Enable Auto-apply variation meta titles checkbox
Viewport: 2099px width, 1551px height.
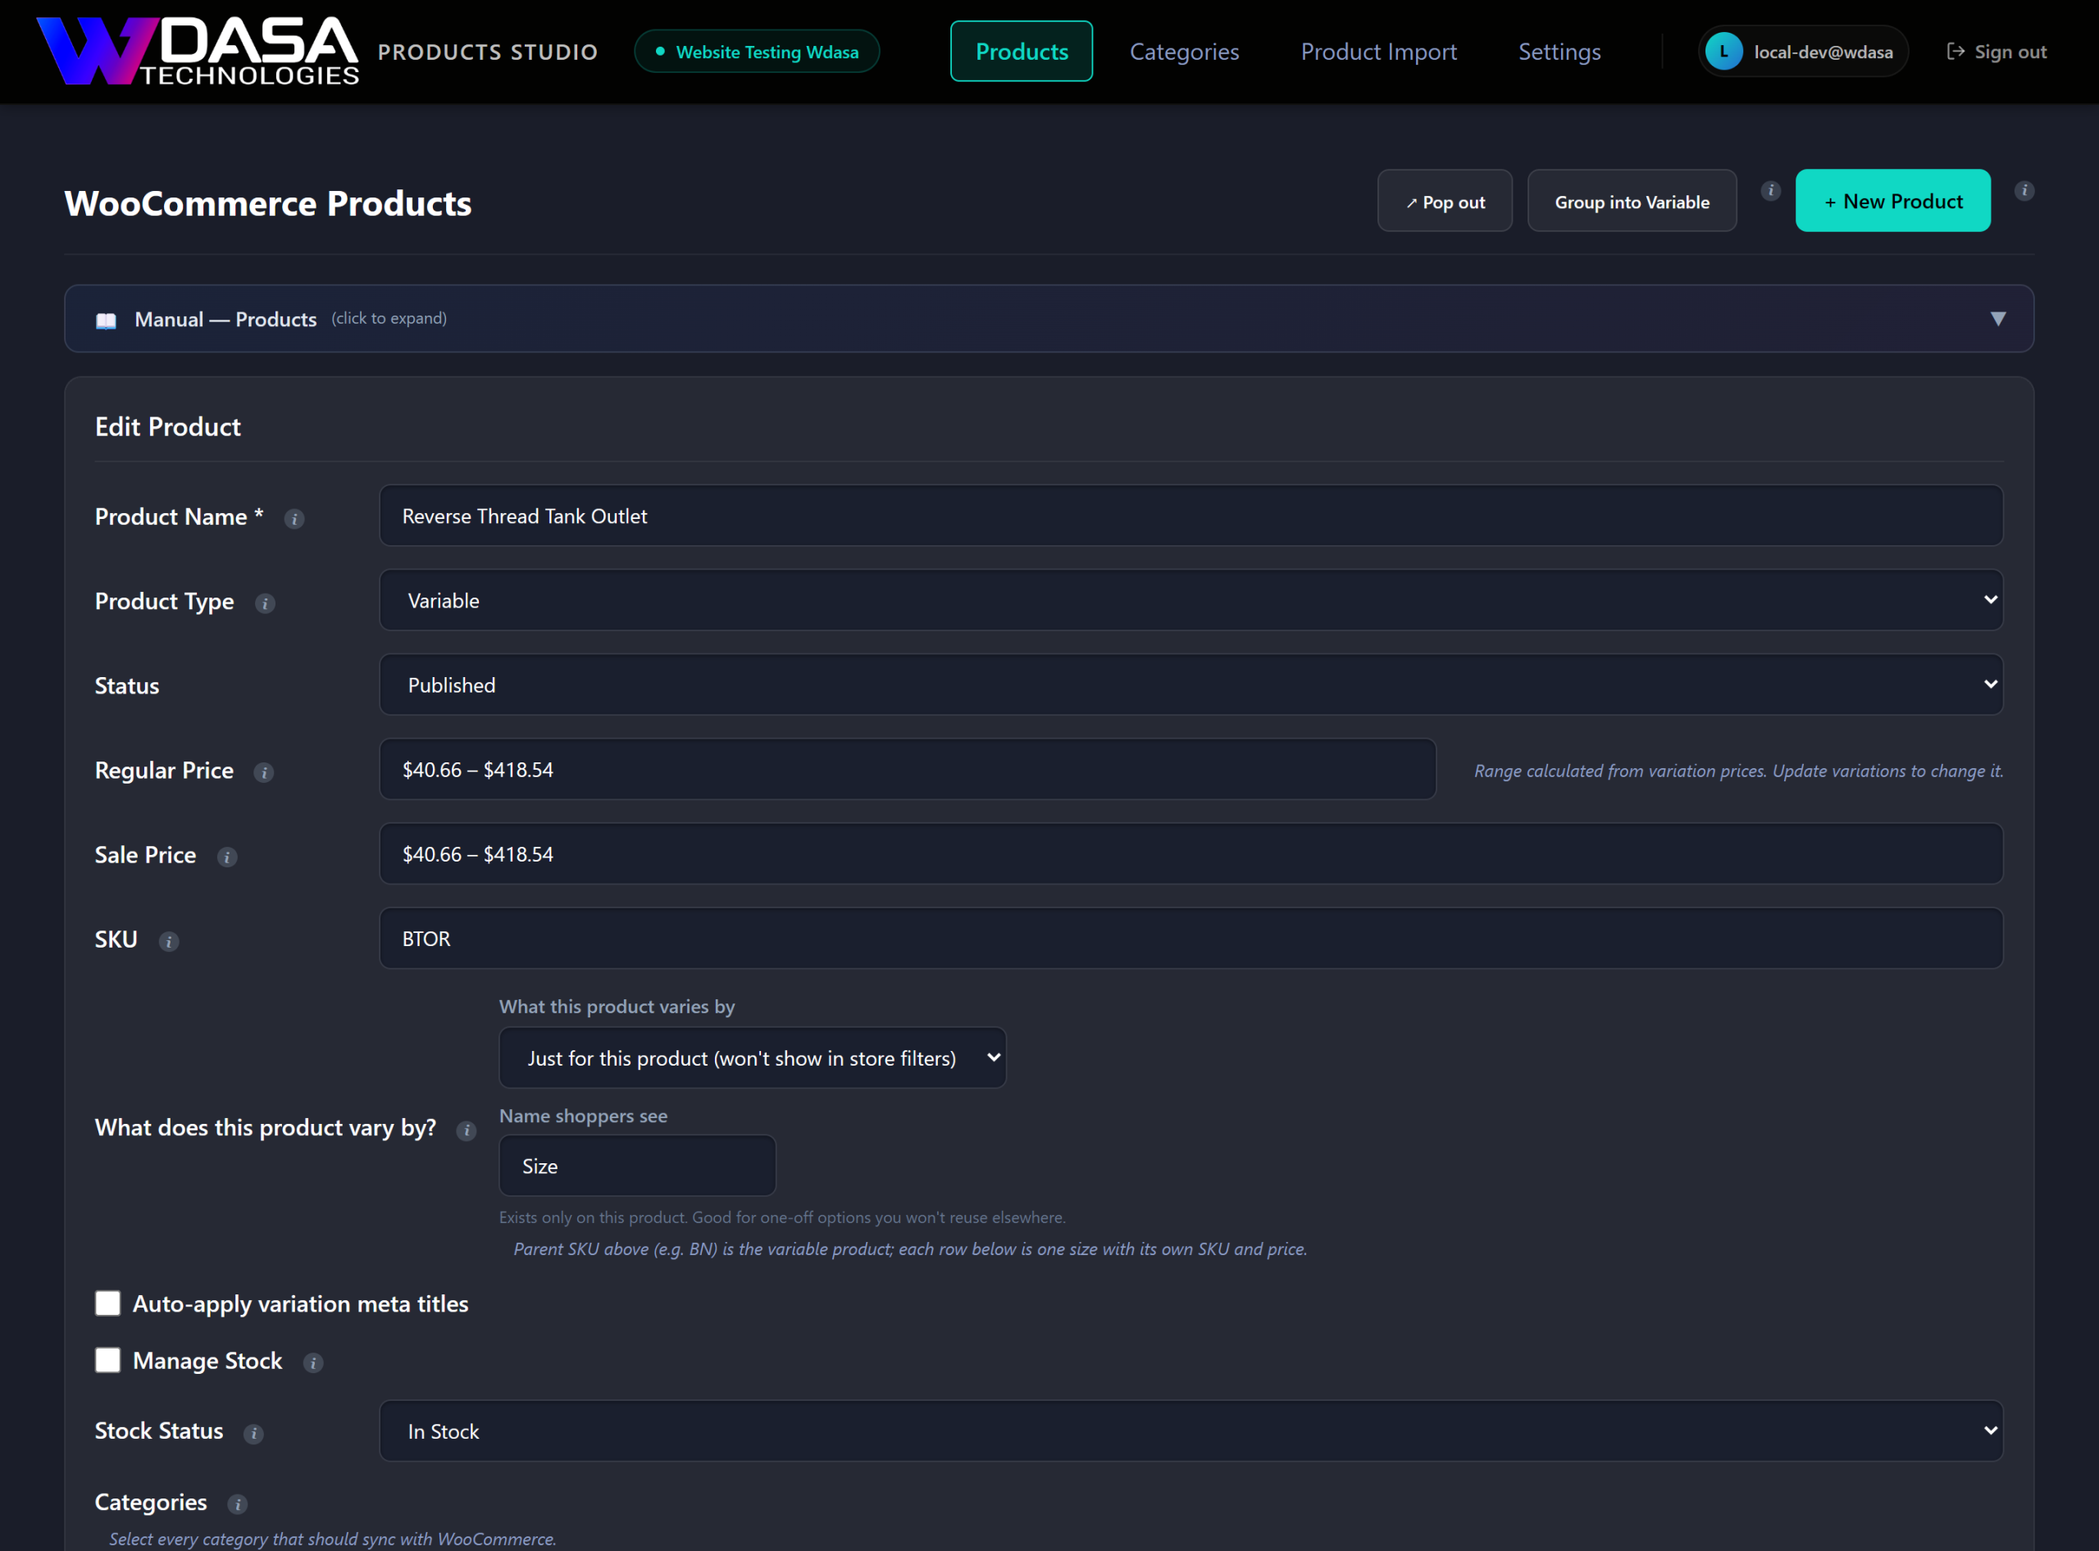coord(108,1303)
